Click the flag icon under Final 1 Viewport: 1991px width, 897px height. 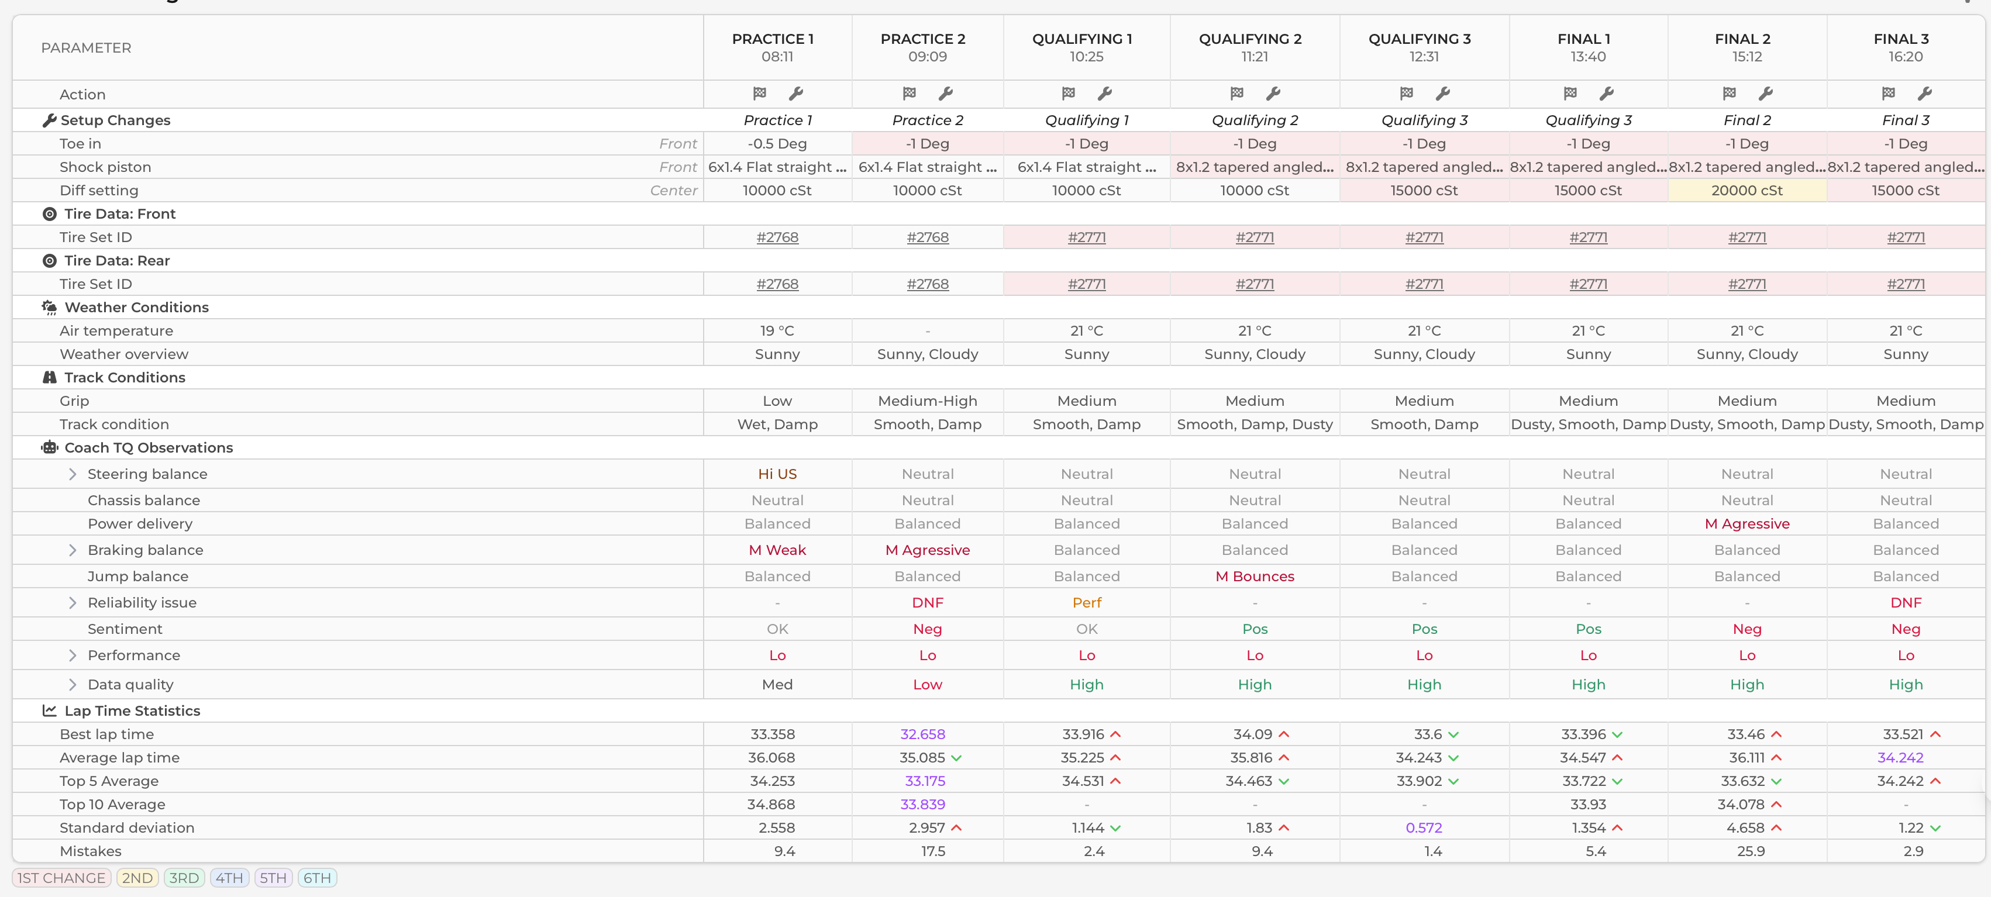click(1570, 94)
